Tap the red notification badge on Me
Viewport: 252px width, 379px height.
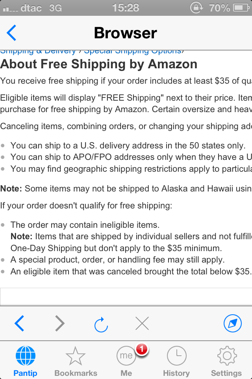pos(142,349)
